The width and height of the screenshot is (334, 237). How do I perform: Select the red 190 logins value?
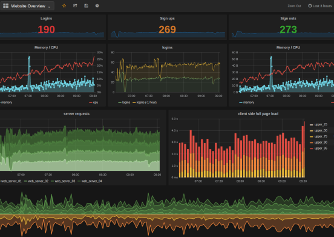tap(46, 30)
